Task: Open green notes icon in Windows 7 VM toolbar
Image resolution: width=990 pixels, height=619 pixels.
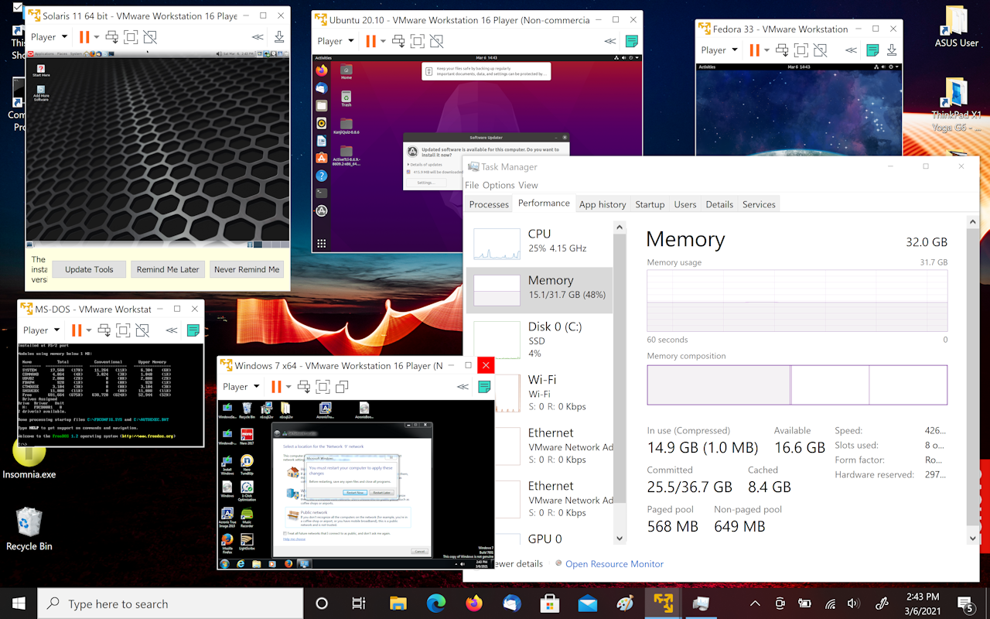Action: point(484,386)
